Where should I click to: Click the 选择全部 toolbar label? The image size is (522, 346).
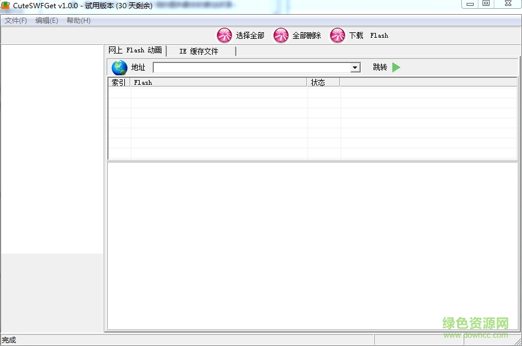(x=250, y=35)
